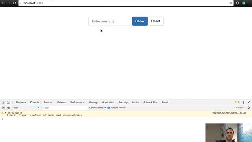Viewport: 252px width, 142px height.
Task: Open the circular extension icon in toolbar
Action: [x=237, y=3]
